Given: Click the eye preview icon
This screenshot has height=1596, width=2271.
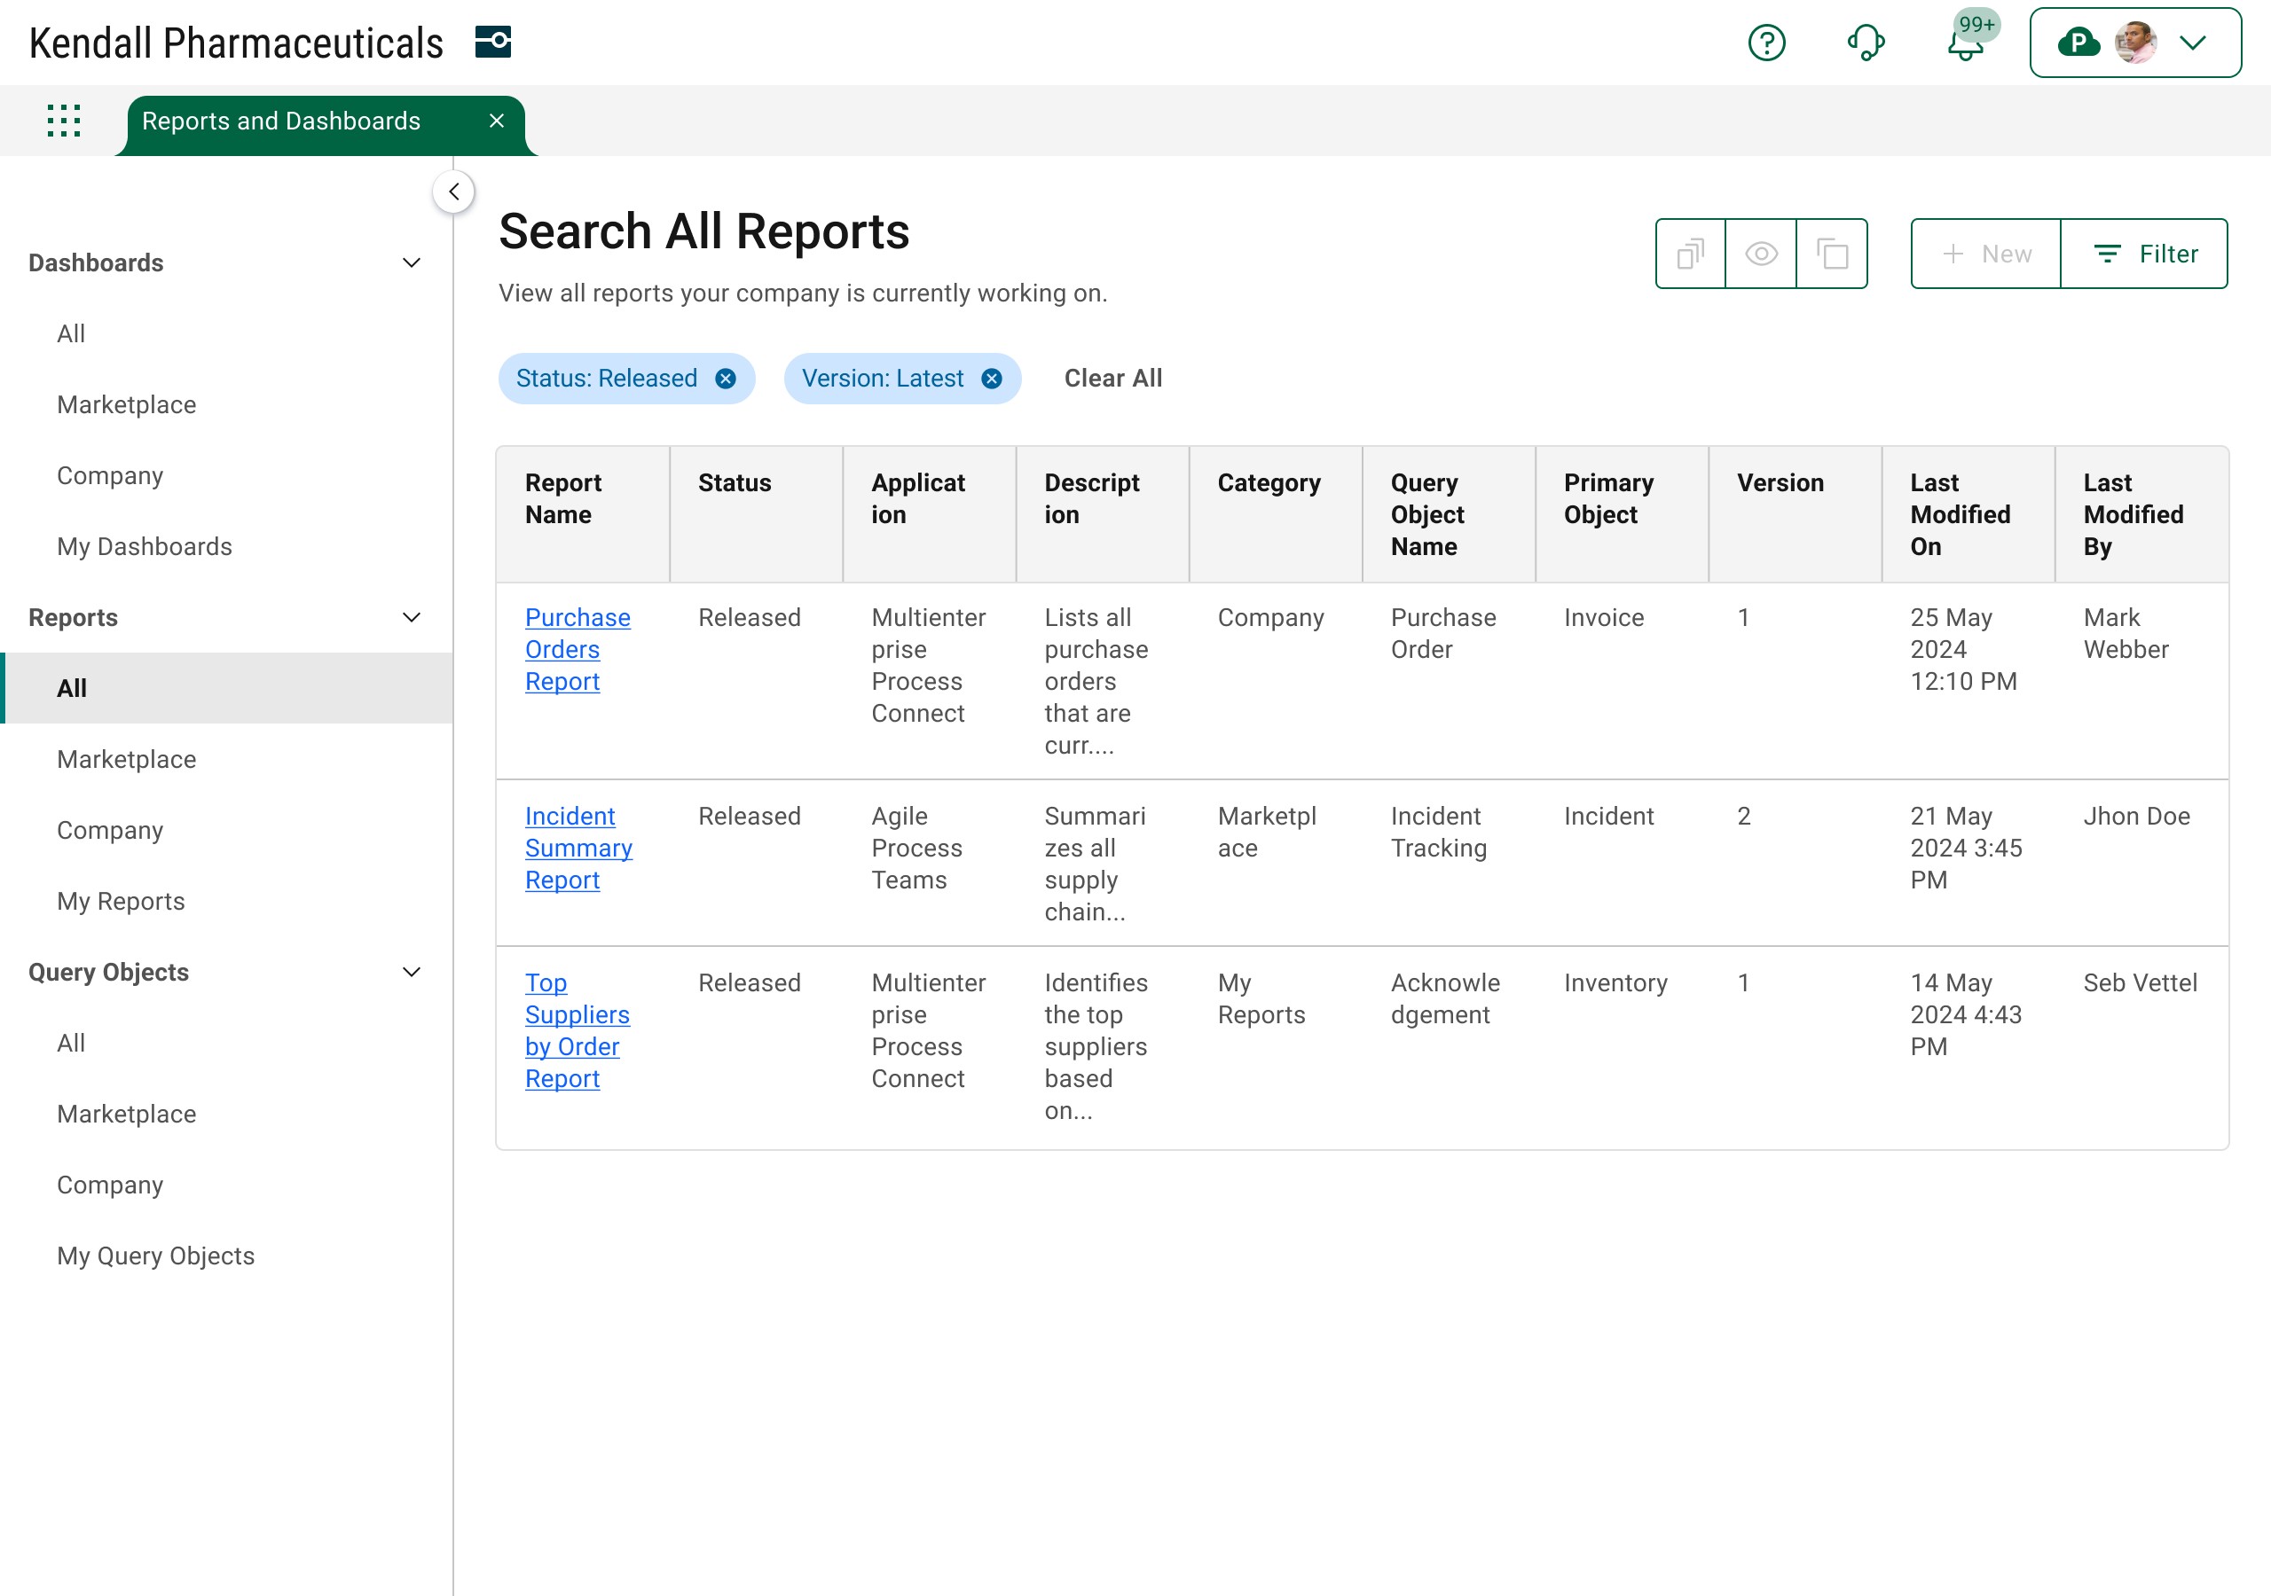Looking at the screenshot, I should pyautogui.click(x=1761, y=254).
